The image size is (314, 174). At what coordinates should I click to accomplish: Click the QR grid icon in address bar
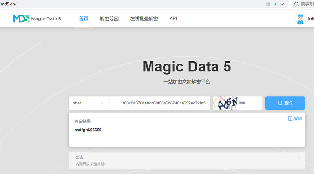(x=268, y=4)
